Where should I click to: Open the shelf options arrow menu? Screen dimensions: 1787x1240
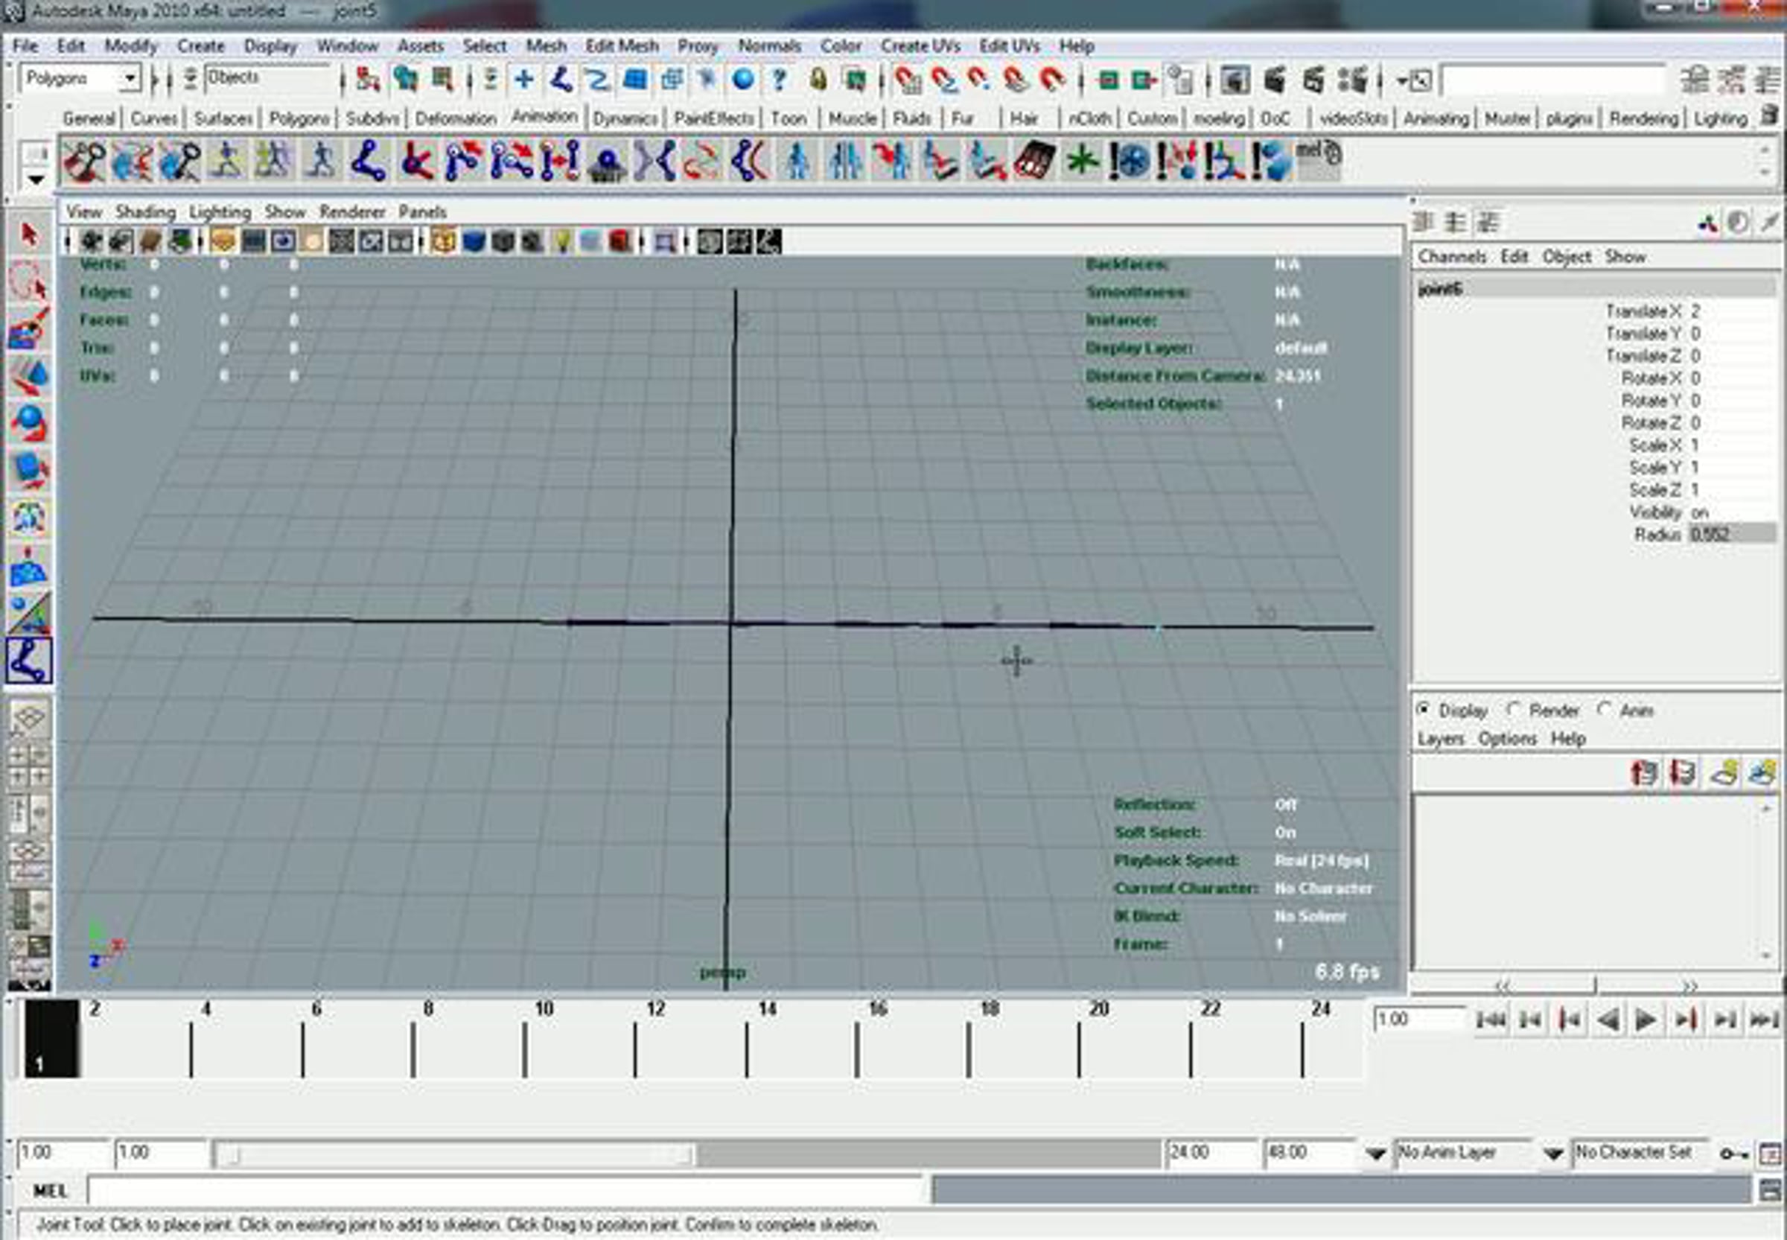pos(36,179)
